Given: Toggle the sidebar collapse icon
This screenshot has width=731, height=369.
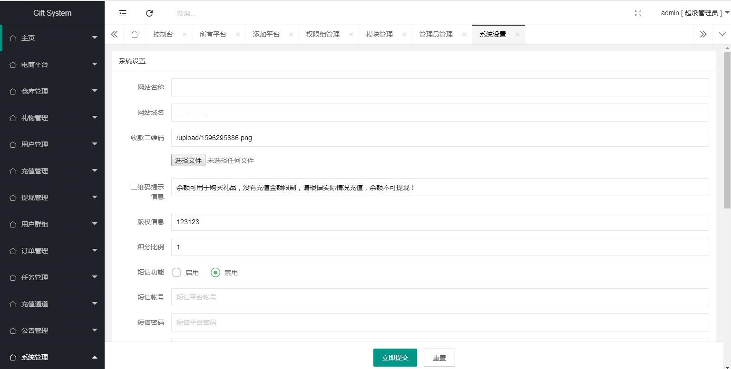Looking at the screenshot, I should coord(123,13).
